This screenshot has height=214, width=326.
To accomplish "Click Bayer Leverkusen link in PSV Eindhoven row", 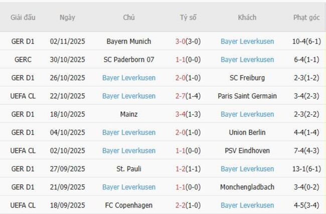I will click(x=129, y=150).
